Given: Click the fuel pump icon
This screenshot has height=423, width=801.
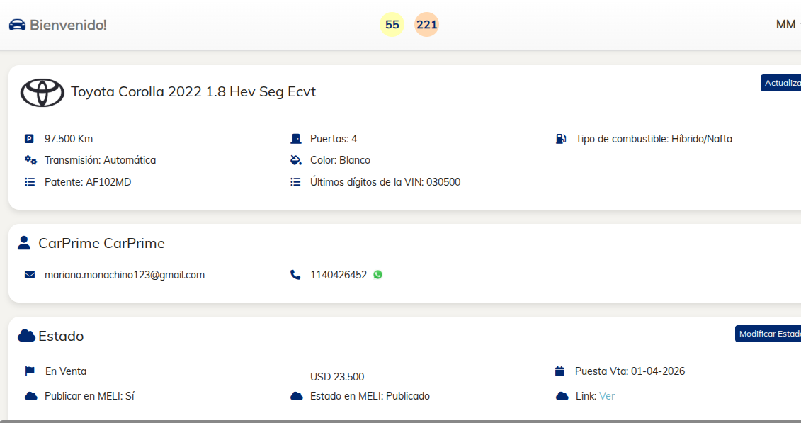Looking at the screenshot, I should point(561,139).
